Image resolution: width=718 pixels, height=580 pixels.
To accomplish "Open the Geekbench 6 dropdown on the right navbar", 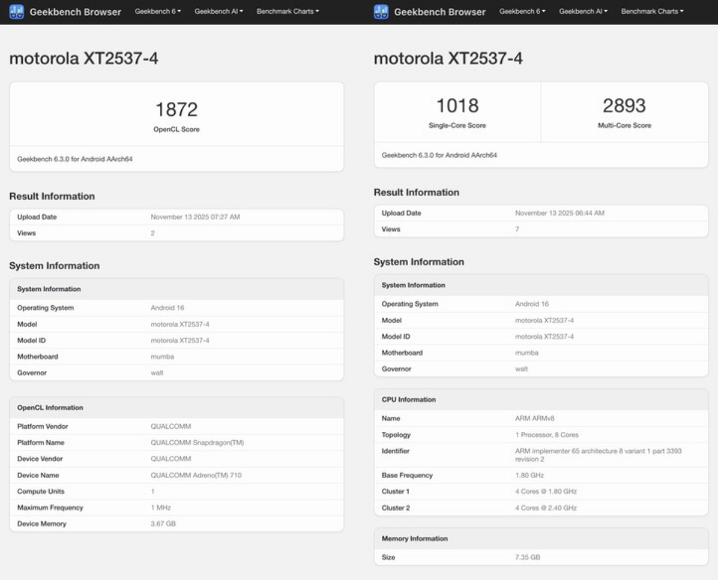I will pos(522,11).
